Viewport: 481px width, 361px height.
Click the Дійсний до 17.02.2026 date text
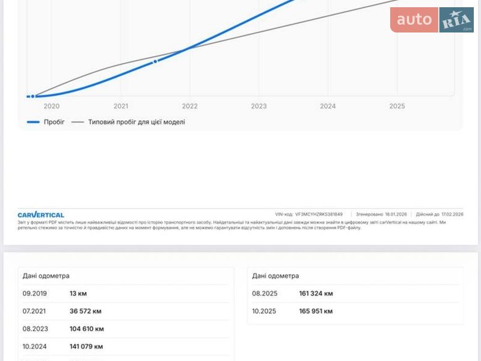(x=440, y=214)
